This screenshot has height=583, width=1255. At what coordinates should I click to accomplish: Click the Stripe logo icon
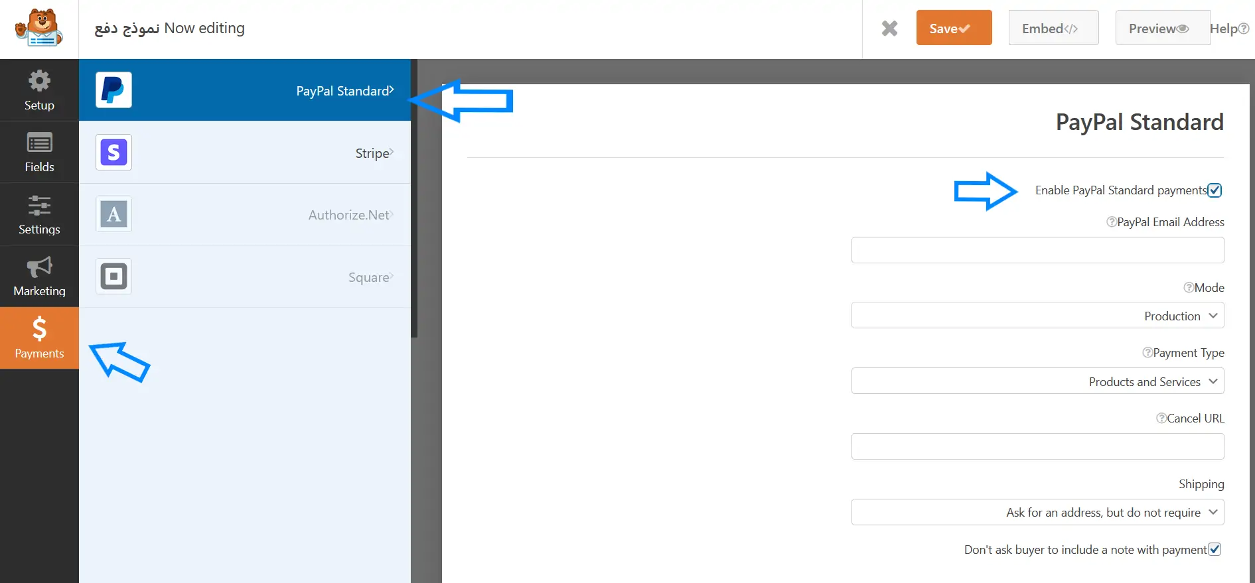[x=113, y=152]
